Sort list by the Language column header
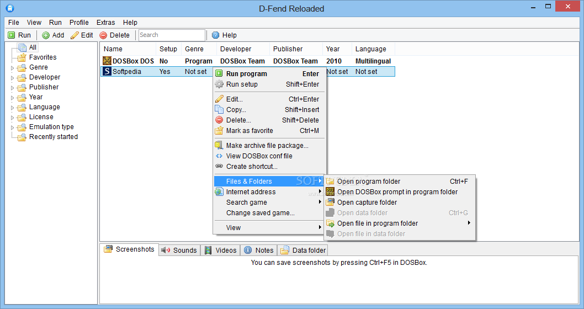The image size is (584, 309). 373,49
